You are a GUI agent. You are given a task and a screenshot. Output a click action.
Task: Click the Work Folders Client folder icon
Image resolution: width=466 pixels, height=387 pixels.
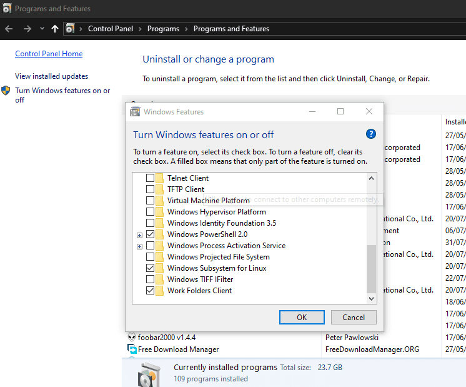point(159,291)
